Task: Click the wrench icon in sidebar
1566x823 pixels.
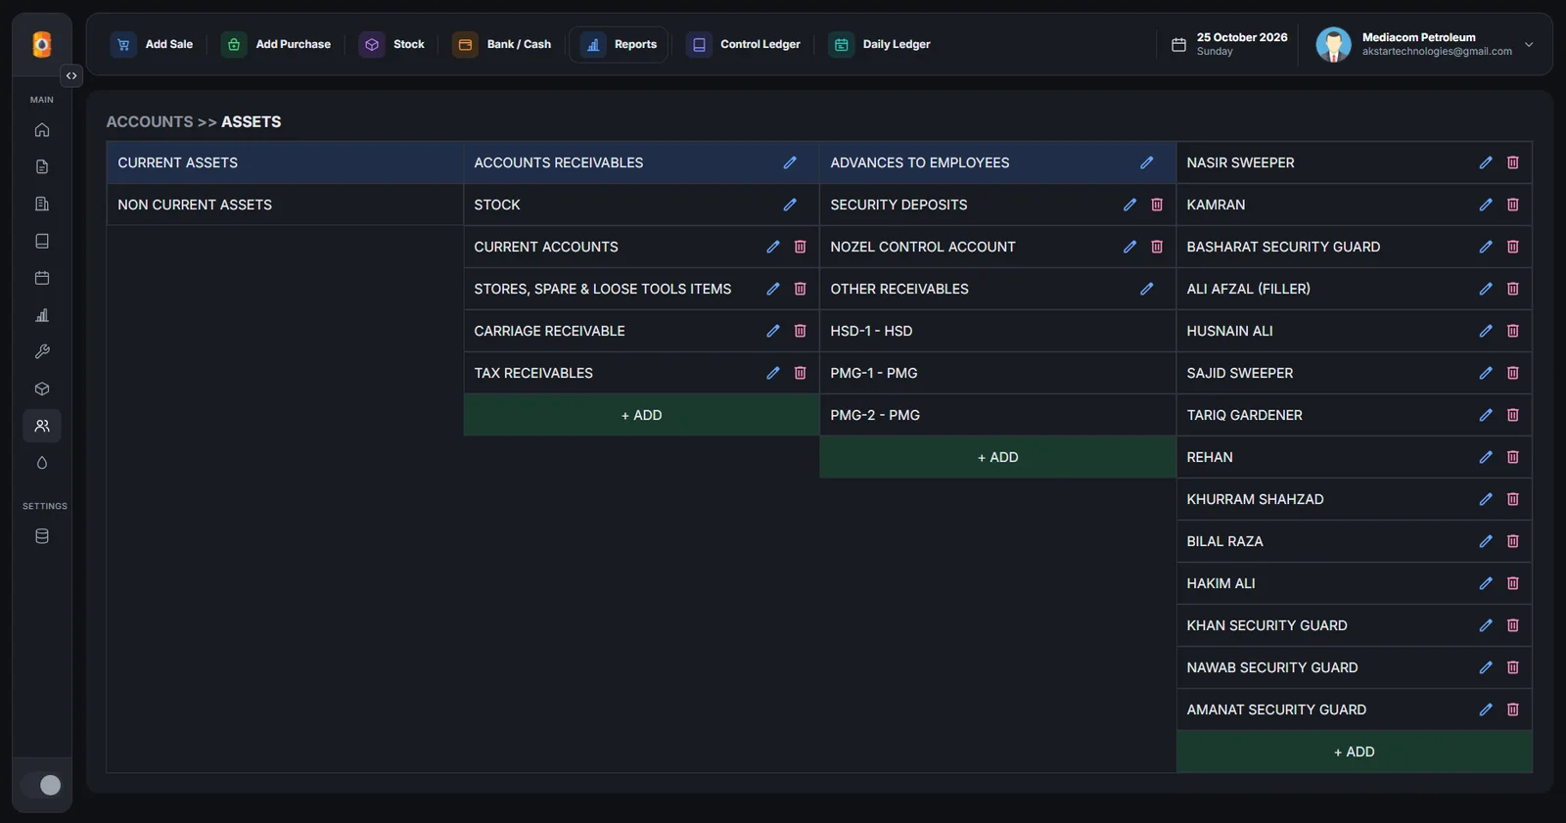Action: point(42,351)
